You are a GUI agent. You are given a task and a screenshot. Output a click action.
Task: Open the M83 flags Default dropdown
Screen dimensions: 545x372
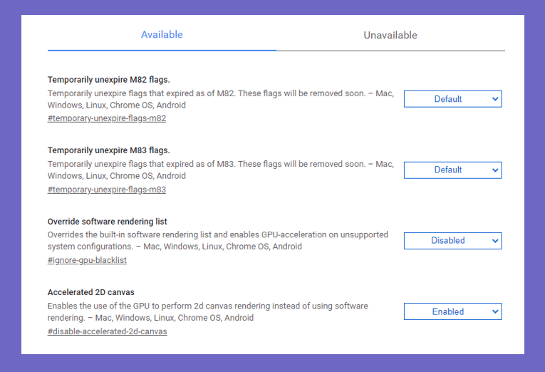452,170
